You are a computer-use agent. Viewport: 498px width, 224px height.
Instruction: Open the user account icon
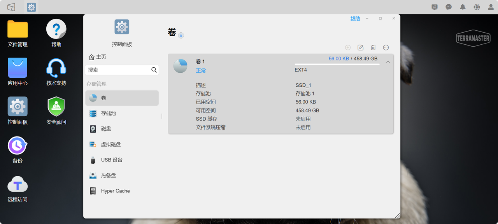[x=491, y=7]
